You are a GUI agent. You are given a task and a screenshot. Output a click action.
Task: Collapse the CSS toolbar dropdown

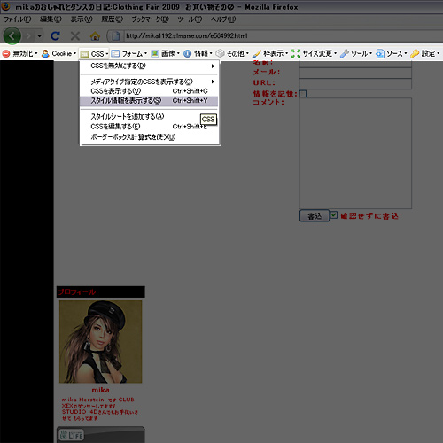coord(107,54)
